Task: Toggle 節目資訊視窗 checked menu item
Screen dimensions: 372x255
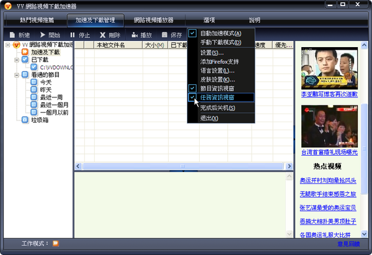Action: tap(221, 88)
